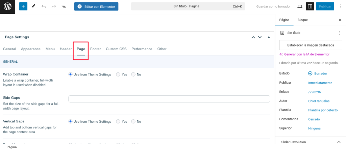Change publish date via Inmediatamente
Viewport: 346px width, 150px height.
pyautogui.click(x=320, y=83)
